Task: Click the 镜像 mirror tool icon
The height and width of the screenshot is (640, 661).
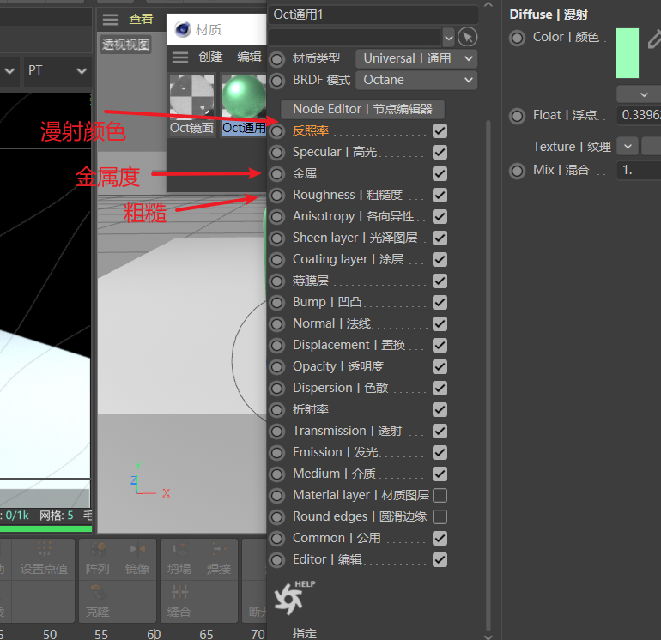Action: pyautogui.click(x=138, y=548)
